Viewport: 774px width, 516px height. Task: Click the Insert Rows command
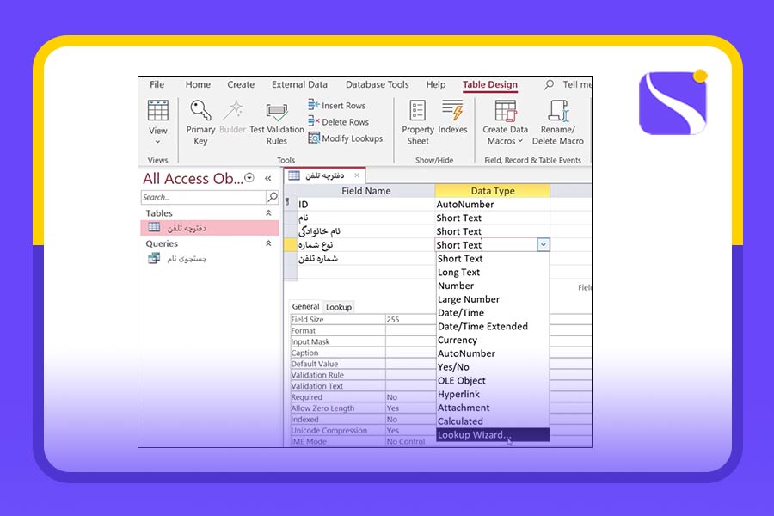(337, 105)
